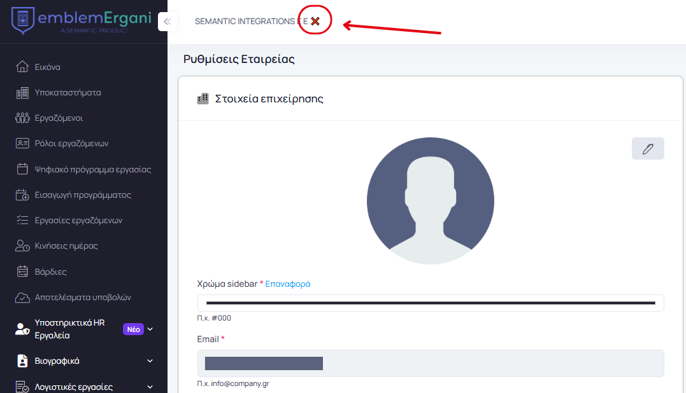Click the Εικόνα home icon
Viewport: 686px width, 393px height.
click(22, 67)
